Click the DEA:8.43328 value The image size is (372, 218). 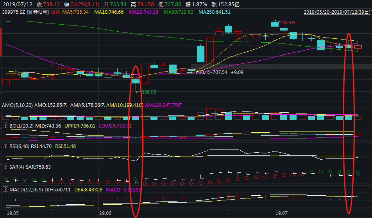[88, 190]
